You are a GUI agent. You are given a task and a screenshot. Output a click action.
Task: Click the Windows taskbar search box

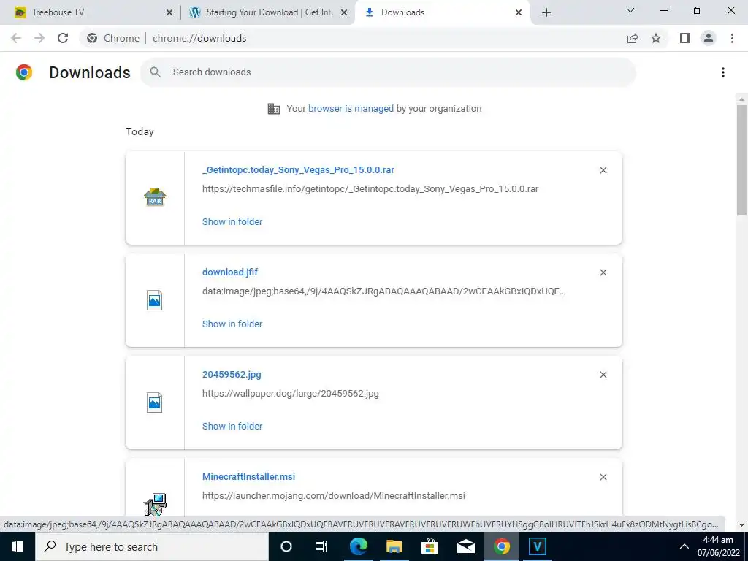[152, 546]
